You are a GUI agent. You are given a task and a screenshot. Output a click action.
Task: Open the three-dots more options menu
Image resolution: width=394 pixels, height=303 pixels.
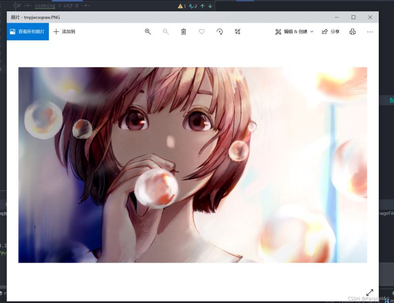370,31
